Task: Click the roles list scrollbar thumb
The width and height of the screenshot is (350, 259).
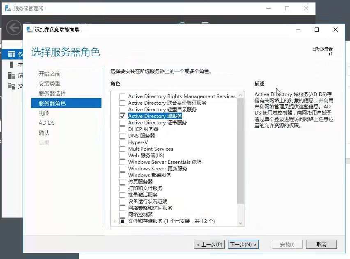Action: [x=240, y=151]
